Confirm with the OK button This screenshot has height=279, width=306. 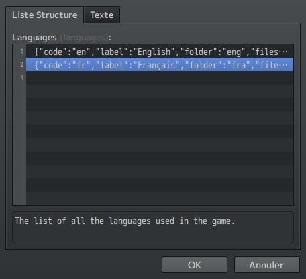195,265
